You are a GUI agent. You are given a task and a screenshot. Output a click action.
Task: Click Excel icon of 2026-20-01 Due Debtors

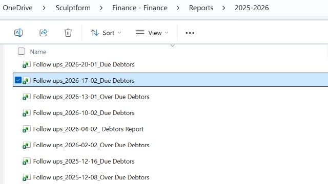click(x=27, y=64)
